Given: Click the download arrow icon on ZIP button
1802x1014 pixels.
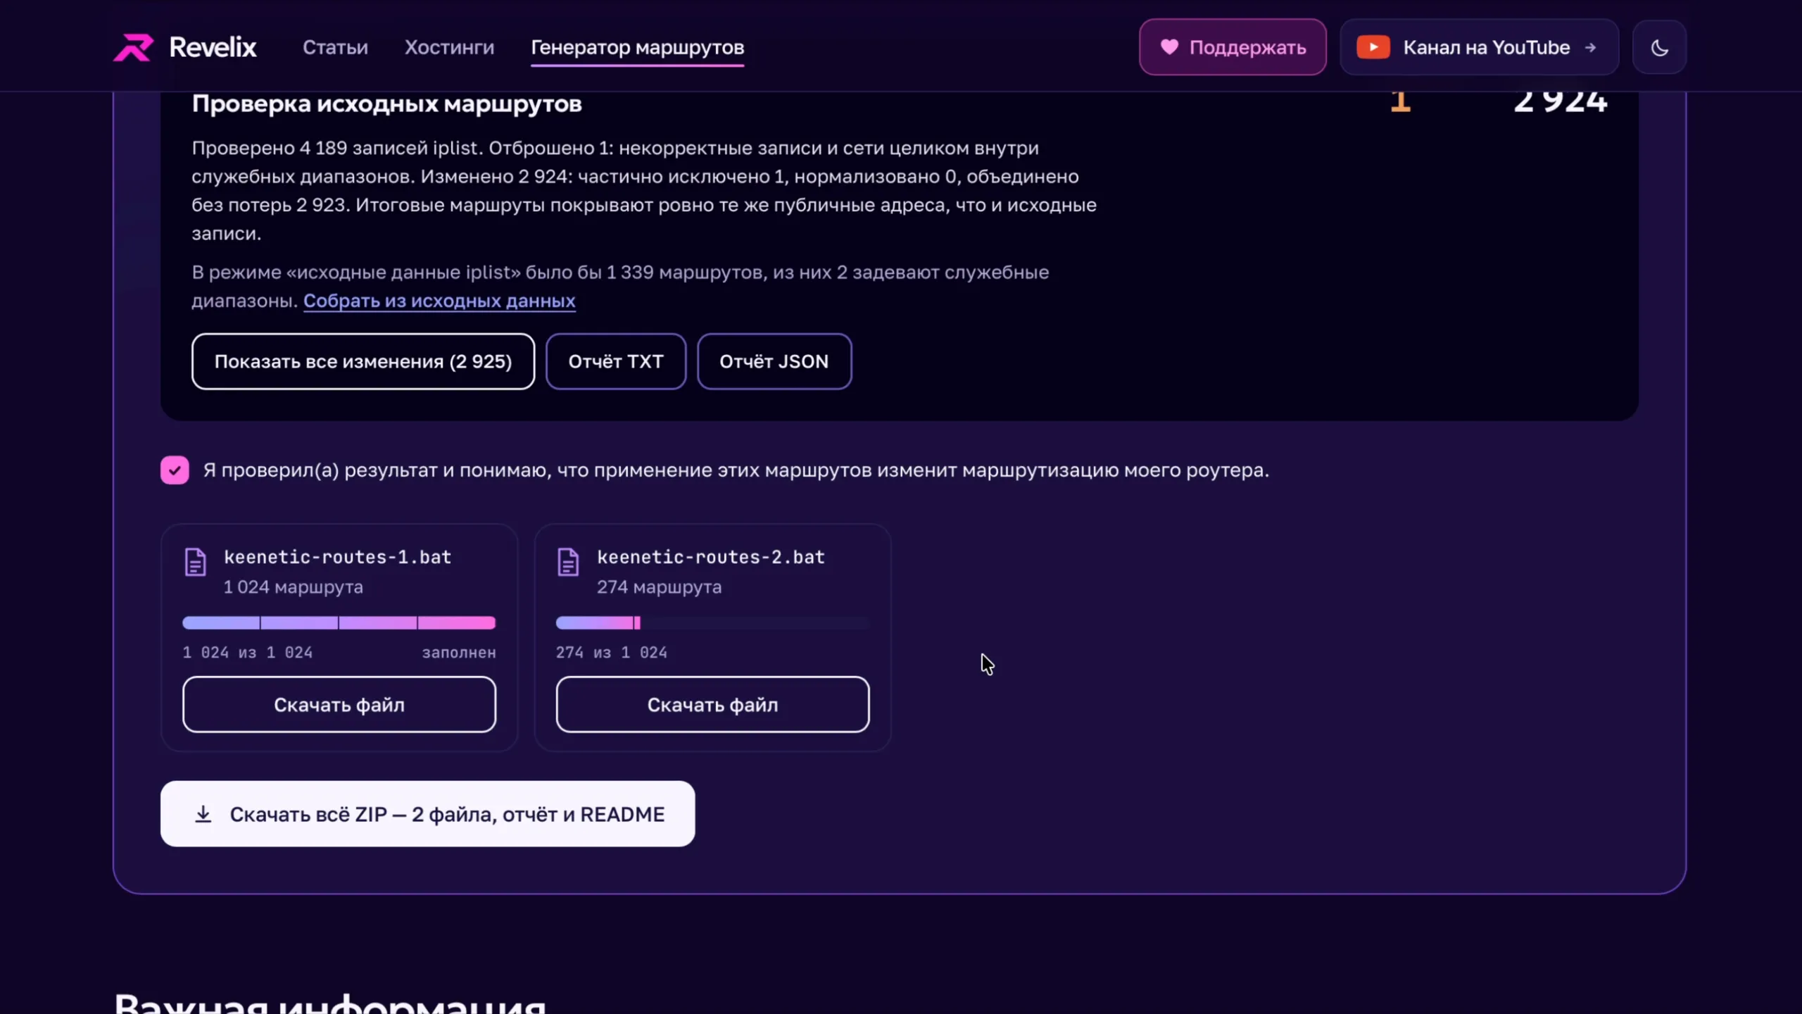Looking at the screenshot, I should pos(203,814).
